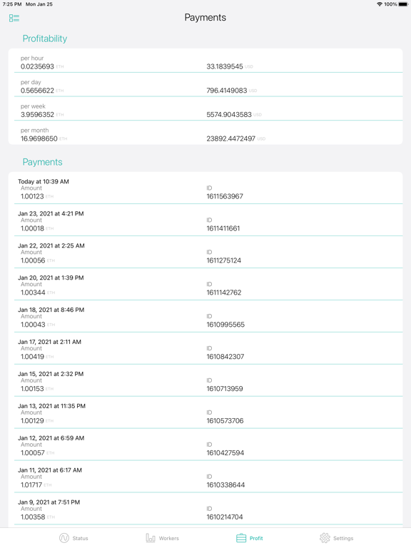Tap the Workers bar chart icon

click(151, 538)
